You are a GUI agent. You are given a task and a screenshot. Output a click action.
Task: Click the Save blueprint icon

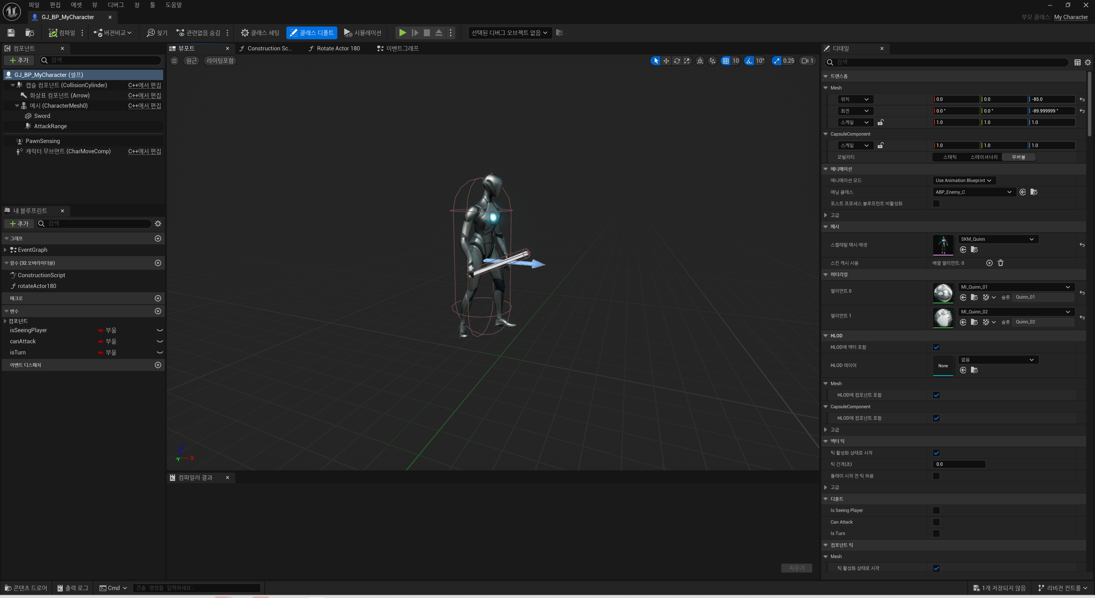pyautogui.click(x=11, y=33)
